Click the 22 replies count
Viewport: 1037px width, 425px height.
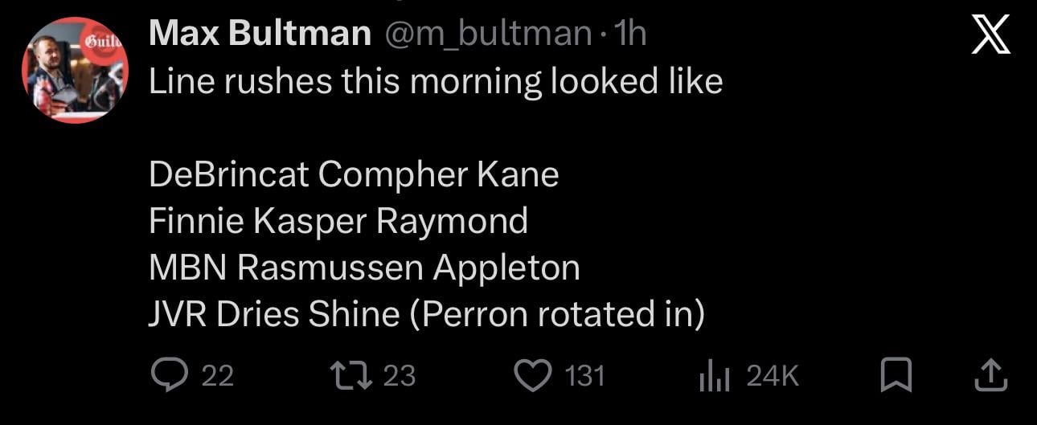[217, 375]
